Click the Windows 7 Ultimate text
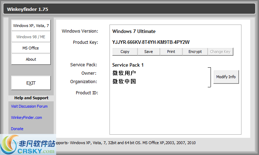259x155 pixels. [134, 31]
